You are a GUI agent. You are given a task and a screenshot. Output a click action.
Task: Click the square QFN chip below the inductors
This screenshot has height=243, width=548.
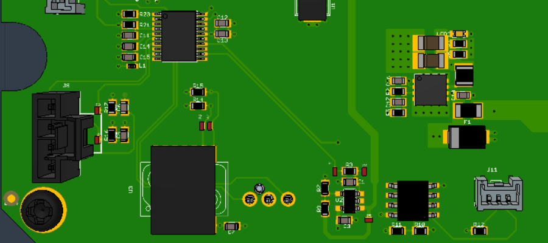[430, 89]
